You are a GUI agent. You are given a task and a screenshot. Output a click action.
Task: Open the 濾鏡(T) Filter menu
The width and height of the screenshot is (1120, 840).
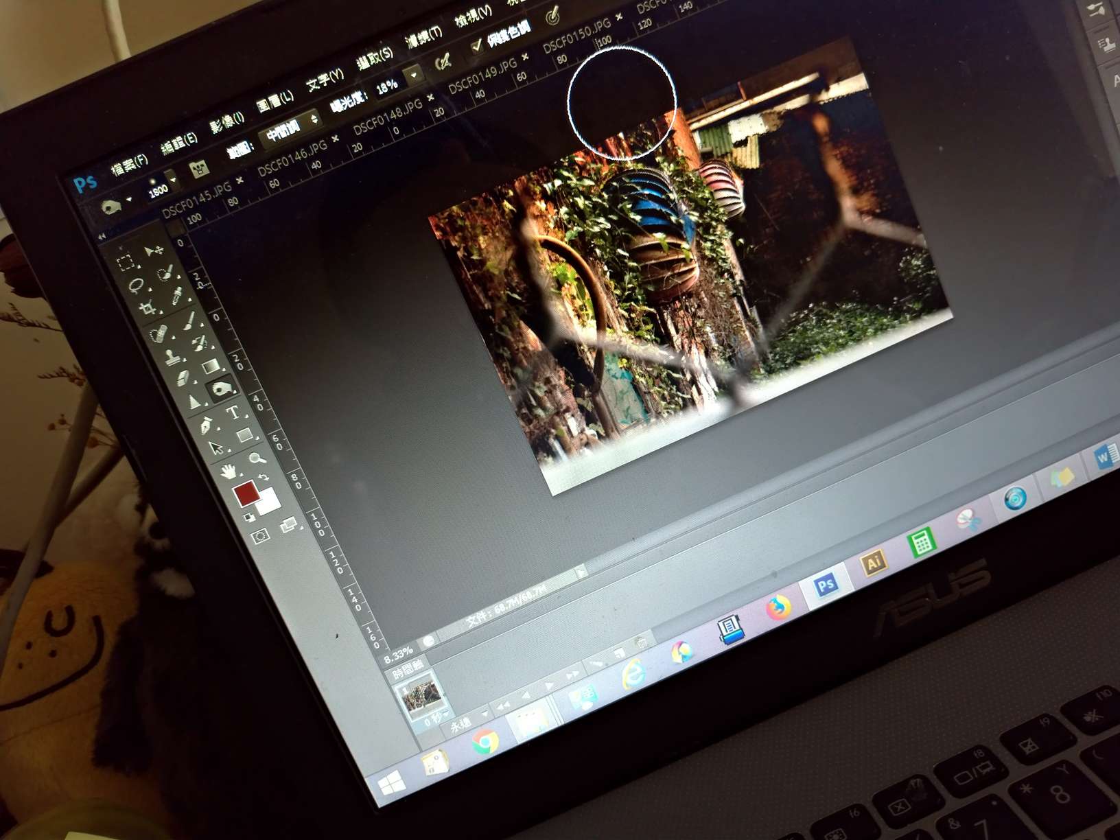pos(424,36)
